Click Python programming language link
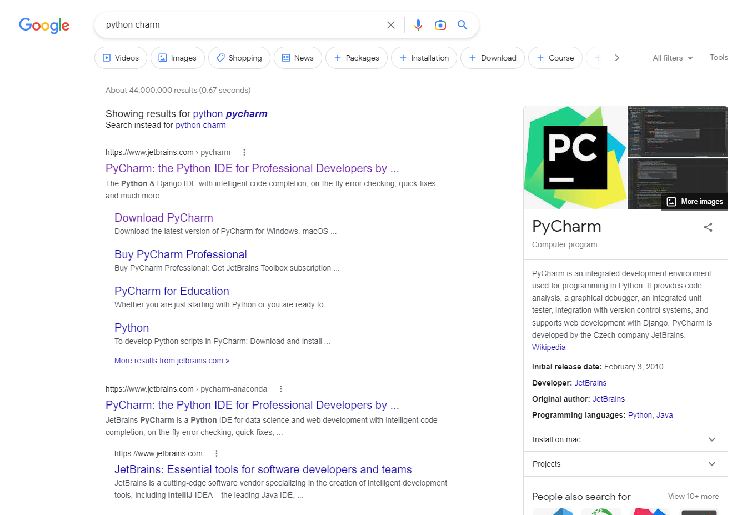This screenshot has height=515, width=737. click(640, 415)
